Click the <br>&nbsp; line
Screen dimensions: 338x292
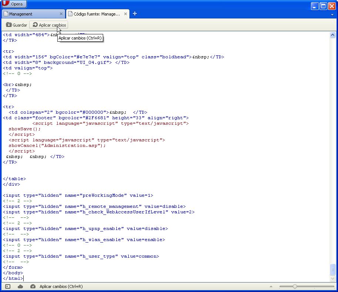tap(17, 85)
